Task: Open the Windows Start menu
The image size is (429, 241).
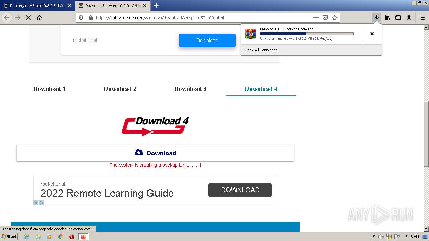Action: (x=9, y=237)
